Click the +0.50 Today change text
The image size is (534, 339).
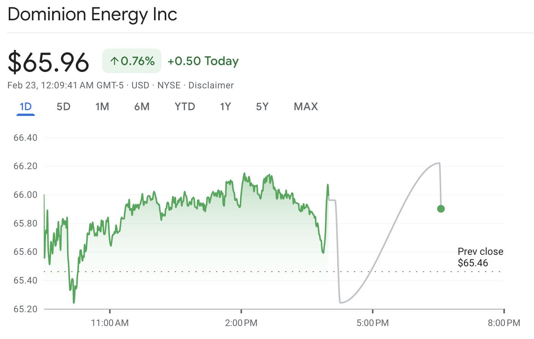coord(203,61)
